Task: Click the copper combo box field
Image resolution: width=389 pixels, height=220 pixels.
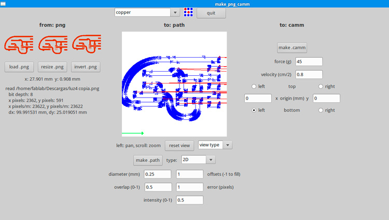Action: click(143, 12)
